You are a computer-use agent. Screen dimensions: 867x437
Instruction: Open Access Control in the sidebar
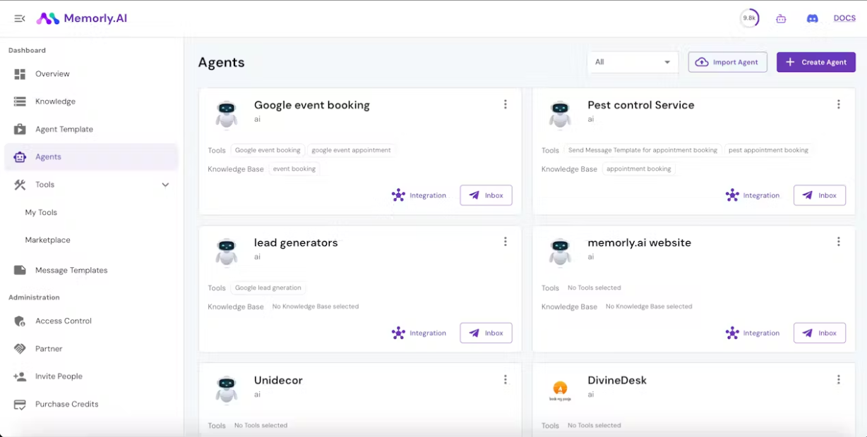91,321
